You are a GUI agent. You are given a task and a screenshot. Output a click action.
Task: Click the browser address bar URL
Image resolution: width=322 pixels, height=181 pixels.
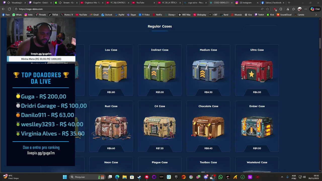(31, 9)
